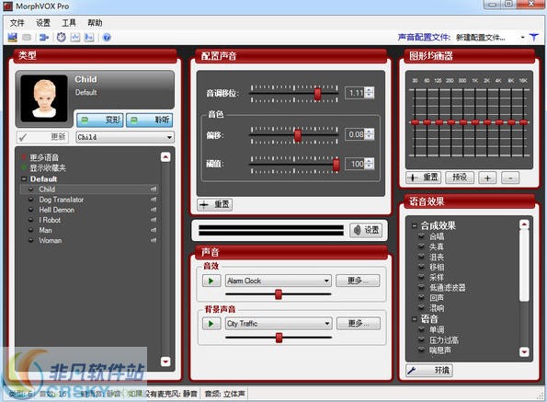Open the 工具 menu

click(x=69, y=23)
